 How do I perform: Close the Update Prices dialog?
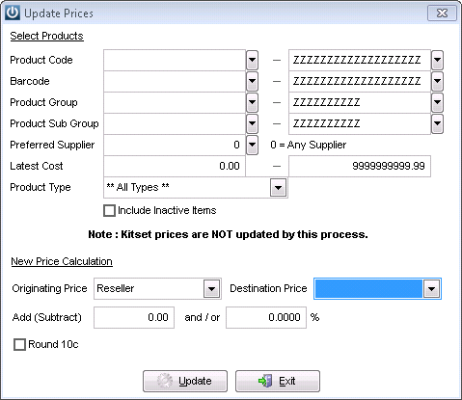[442, 13]
